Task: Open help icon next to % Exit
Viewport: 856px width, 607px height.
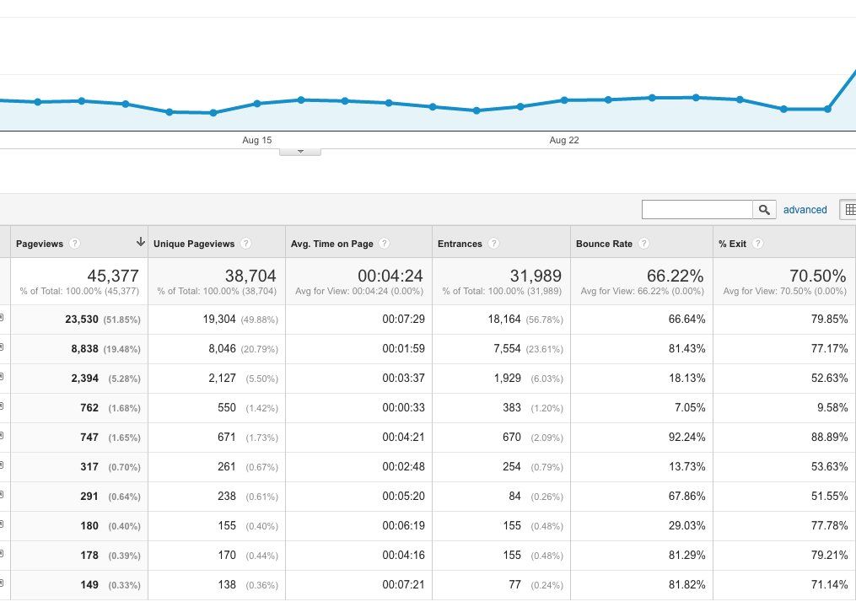Action: 757,244
